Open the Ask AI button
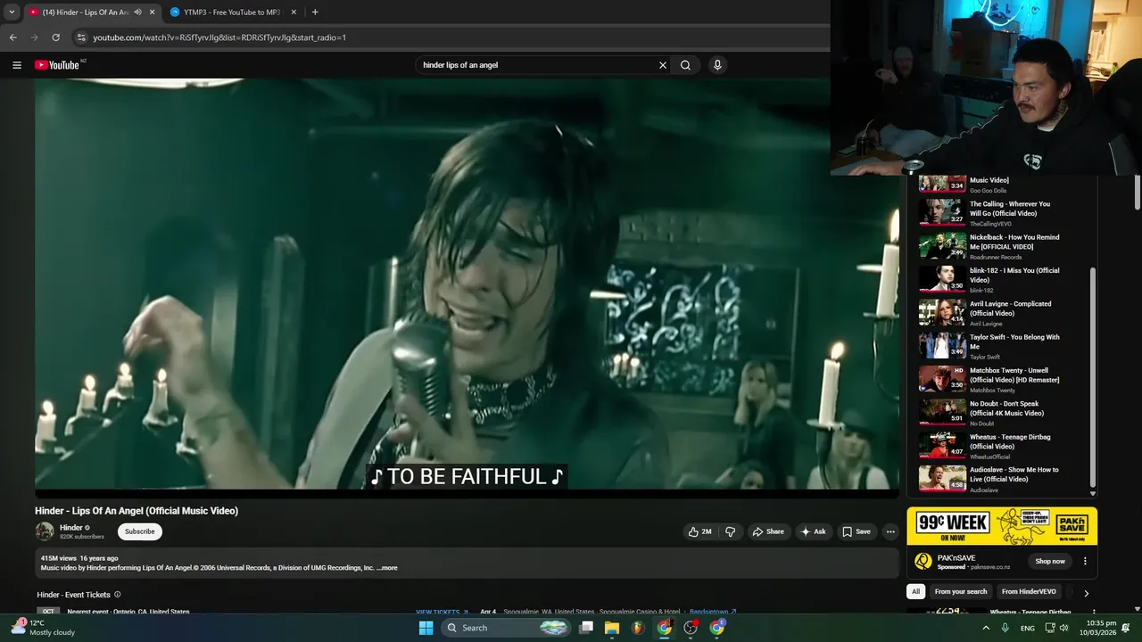Screen dimensions: 1142x642 [813, 531]
